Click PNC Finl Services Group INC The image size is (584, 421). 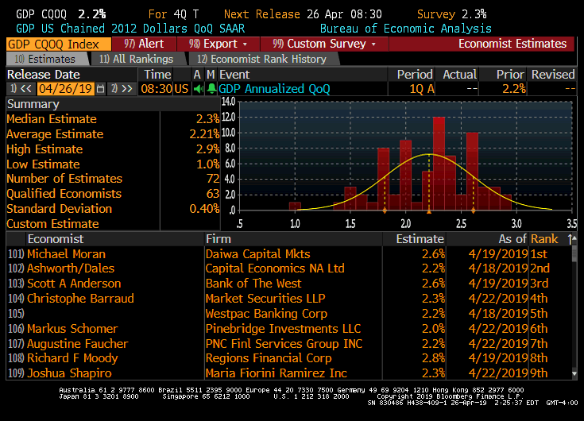pyautogui.click(x=284, y=344)
